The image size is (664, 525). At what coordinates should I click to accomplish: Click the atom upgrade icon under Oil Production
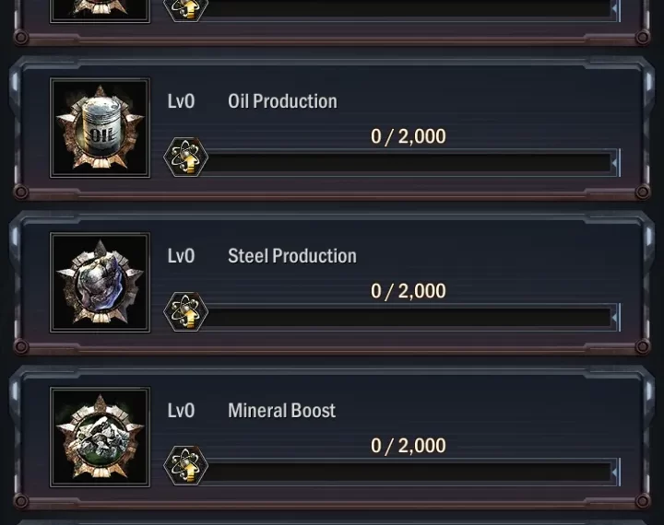(x=185, y=157)
